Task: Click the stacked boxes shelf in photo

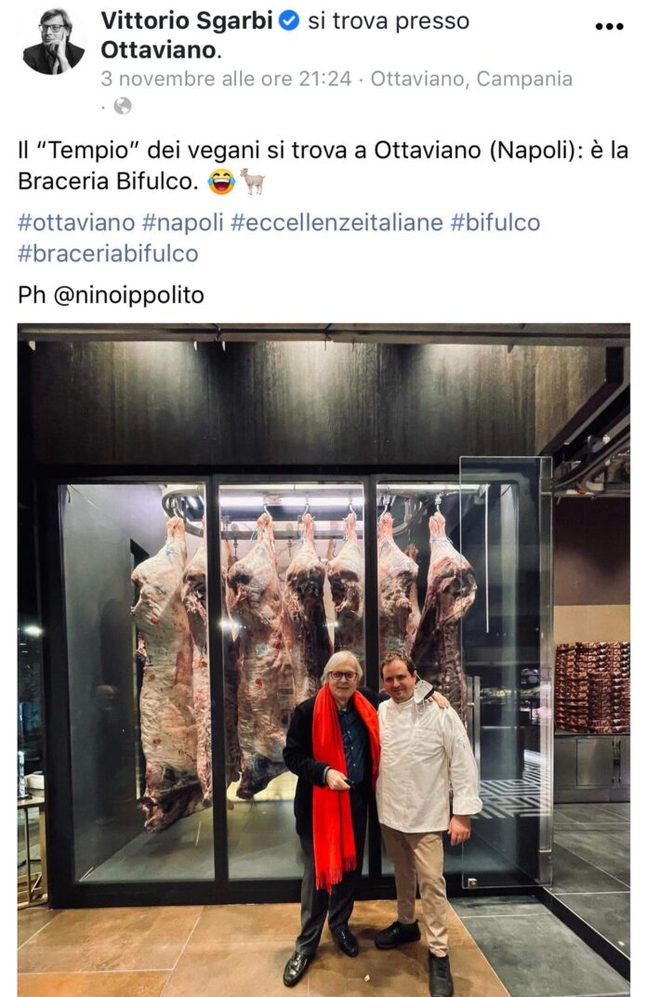Action: tap(591, 687)
